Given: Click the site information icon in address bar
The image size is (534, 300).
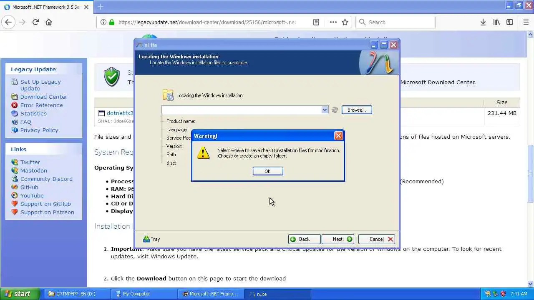Looking at the screenshot, I should tap(103, 22).
